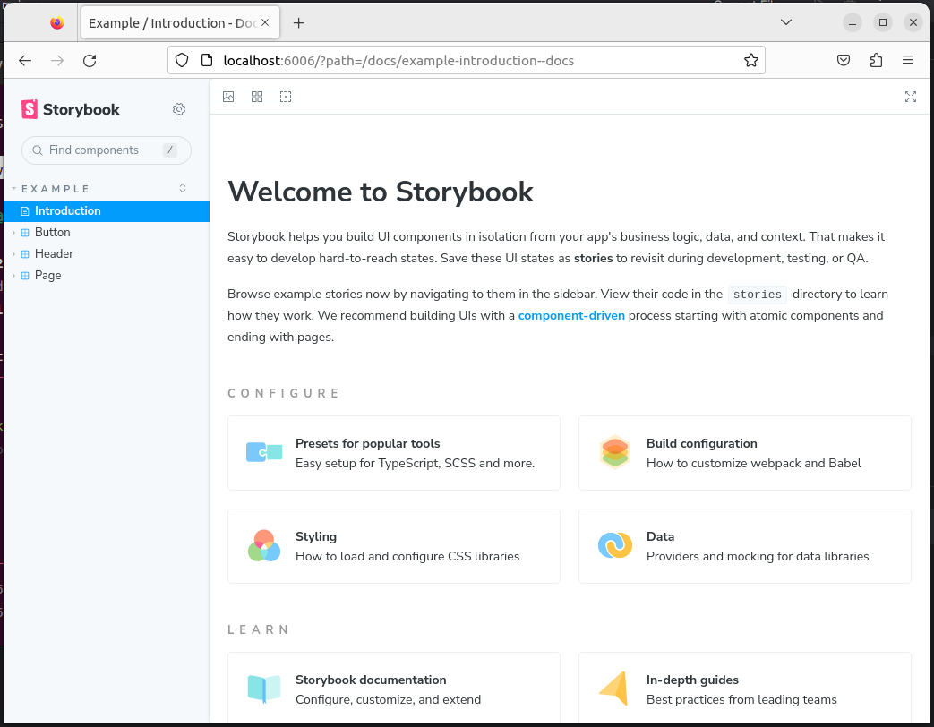Click the Button component grid icon
934x727 pixels.
[25, 233]
